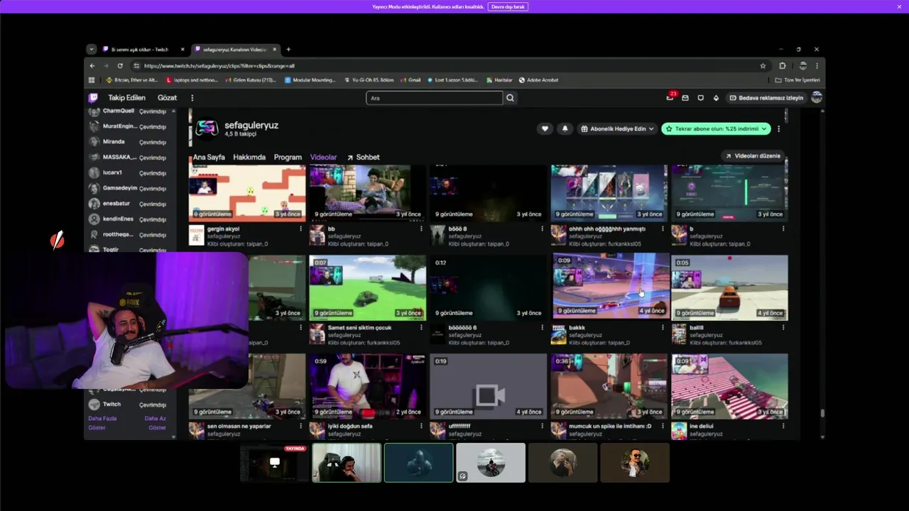This screenshot has height=511, width=909.
Task: Click the Rocket League game icon beside 'bakkk'
Action: click(x=559, y=334)
